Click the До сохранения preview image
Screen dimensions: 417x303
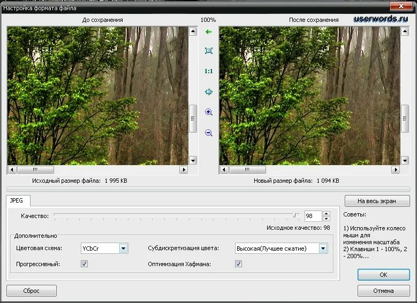coord(97,96)
